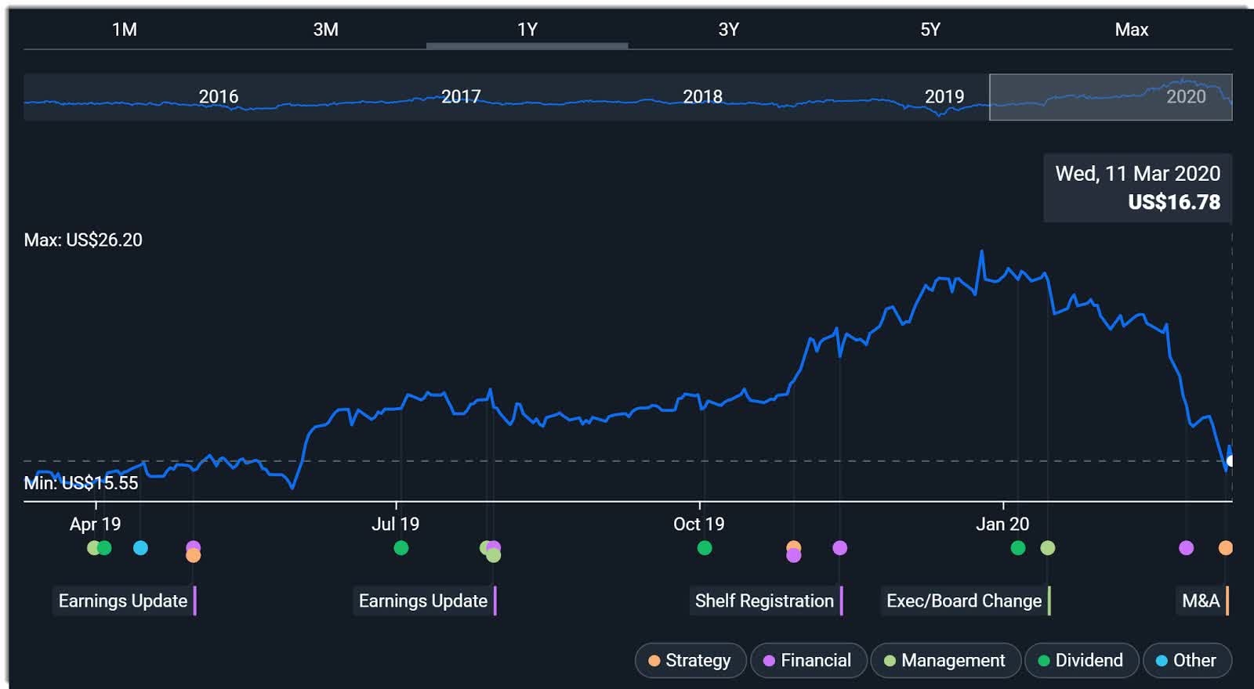The image size is (1254, 689).
Task: Click the purple dot beneath the November orange dot
Action: (794, 556)
